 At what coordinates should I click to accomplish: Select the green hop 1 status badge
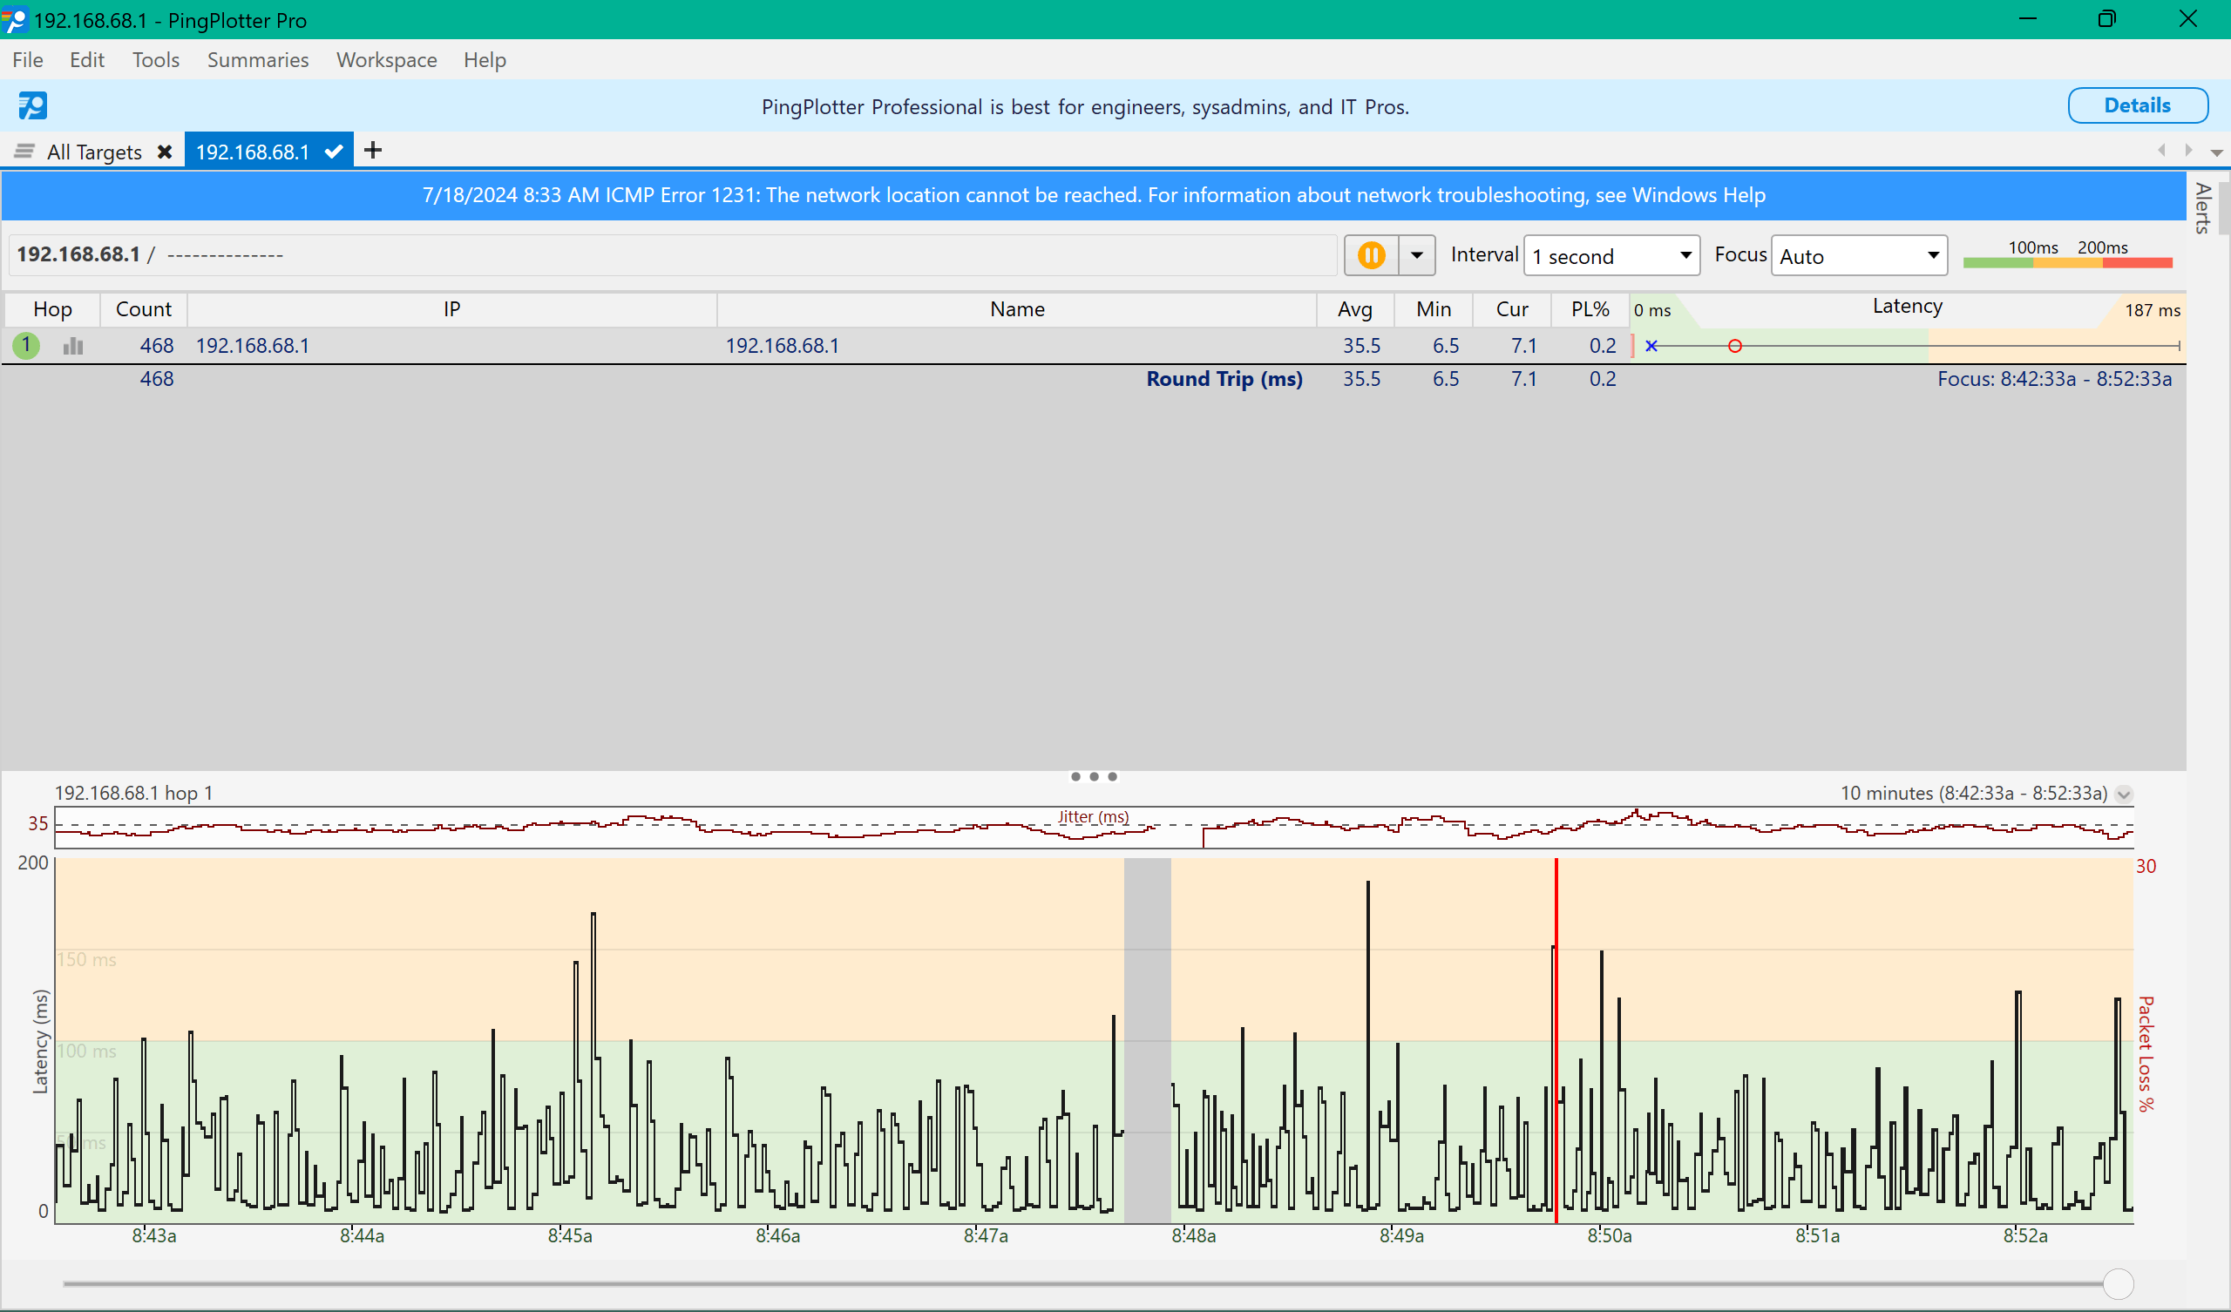(25, 345)
